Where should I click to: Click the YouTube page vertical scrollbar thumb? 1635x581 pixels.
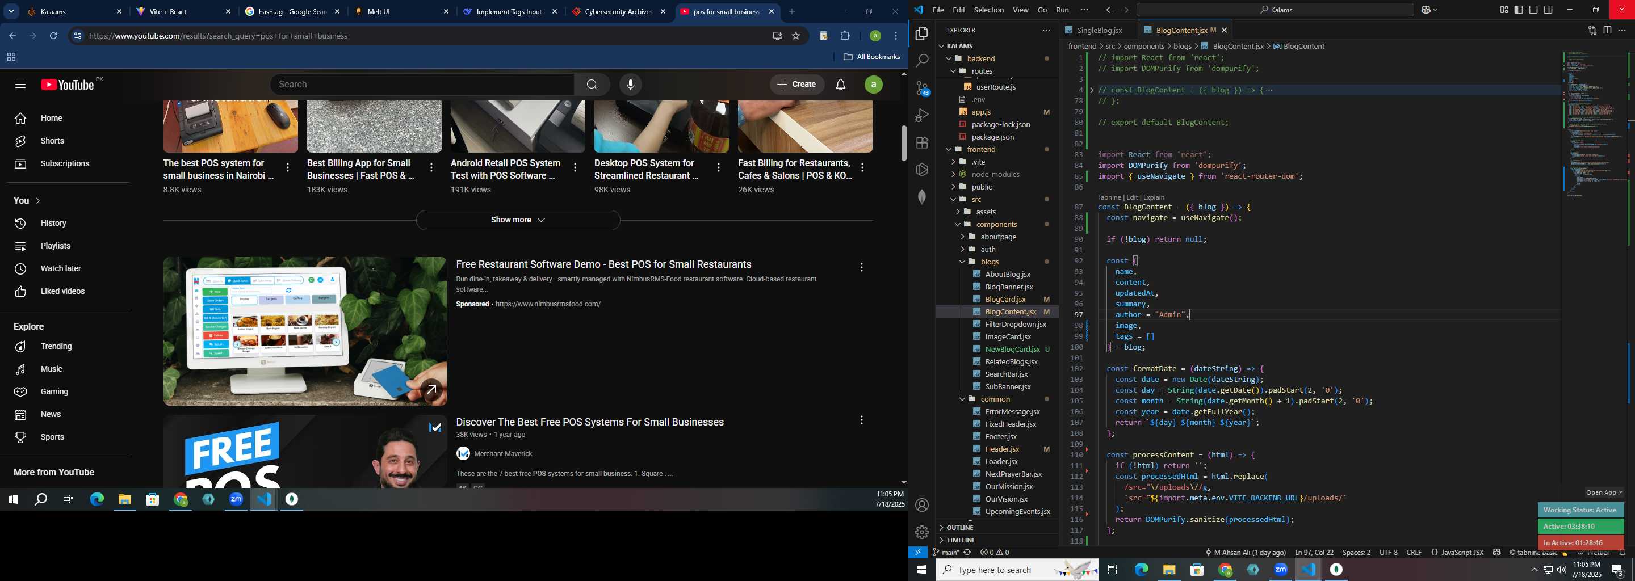[904, 144]
